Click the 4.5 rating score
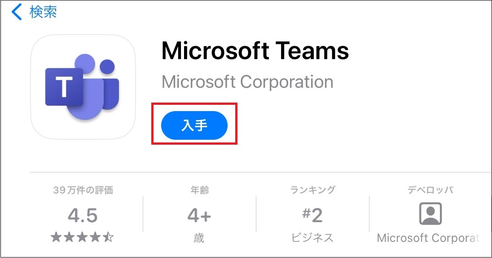This screenshot has width=492, height=258. point(83,216)
